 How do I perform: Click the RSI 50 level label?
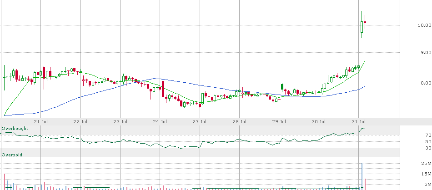pyautogui.click(x=428, y=142)
